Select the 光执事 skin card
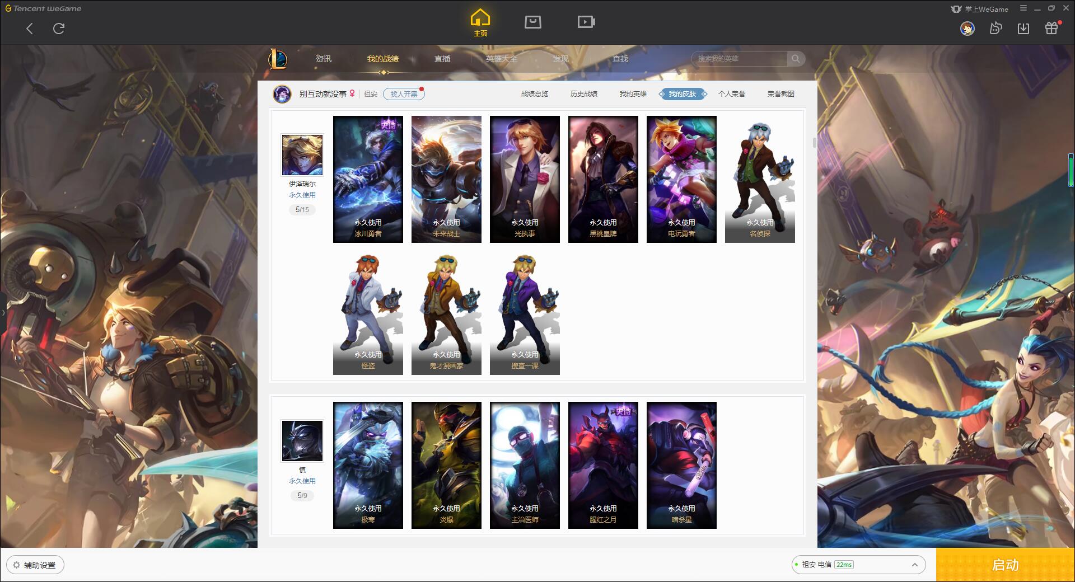 coord(525,179)
